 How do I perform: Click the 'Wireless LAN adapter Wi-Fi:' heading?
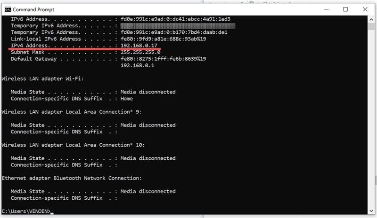42,79
